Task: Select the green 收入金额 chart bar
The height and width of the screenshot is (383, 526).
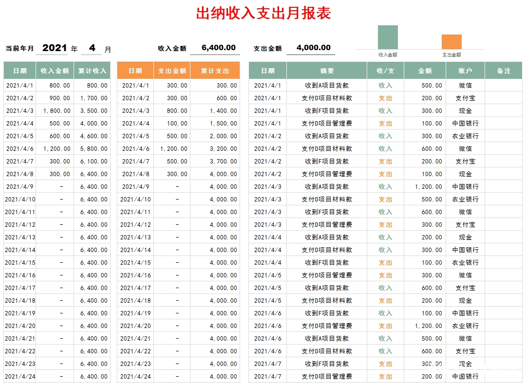Action: point(388,37)
